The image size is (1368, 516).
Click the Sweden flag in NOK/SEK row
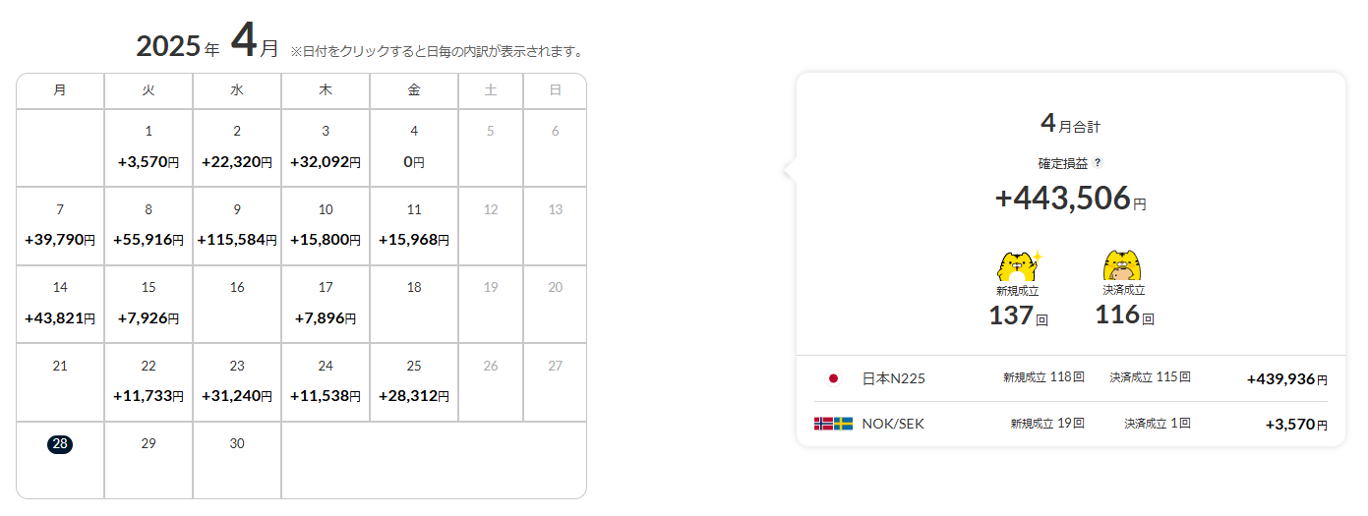pos(844,424)
